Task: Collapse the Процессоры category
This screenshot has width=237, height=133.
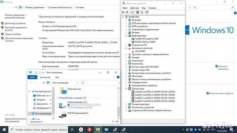Action: coord(126,89)
